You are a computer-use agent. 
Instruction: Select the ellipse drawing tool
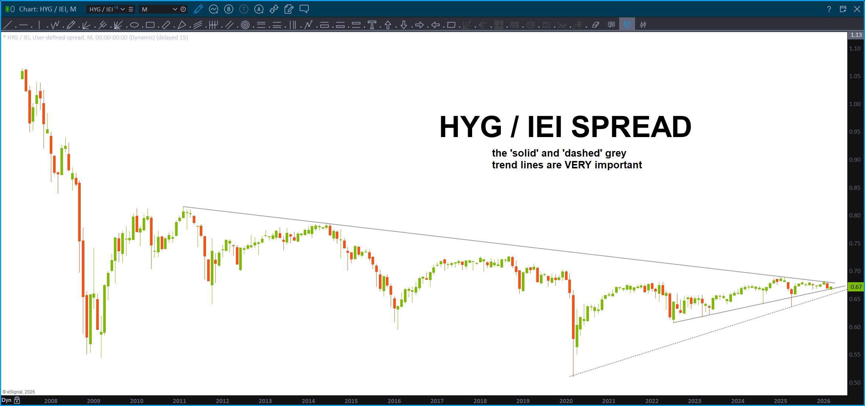click(x=134, y=25)
